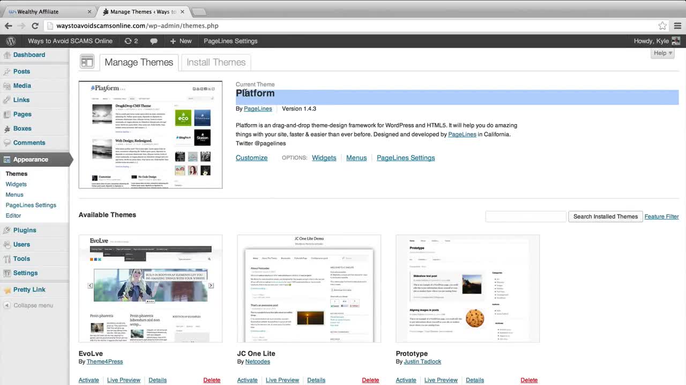Viewport: 686px width, 385px height.
Task: Click the Posts pin icon
Action: pos(6,72)
